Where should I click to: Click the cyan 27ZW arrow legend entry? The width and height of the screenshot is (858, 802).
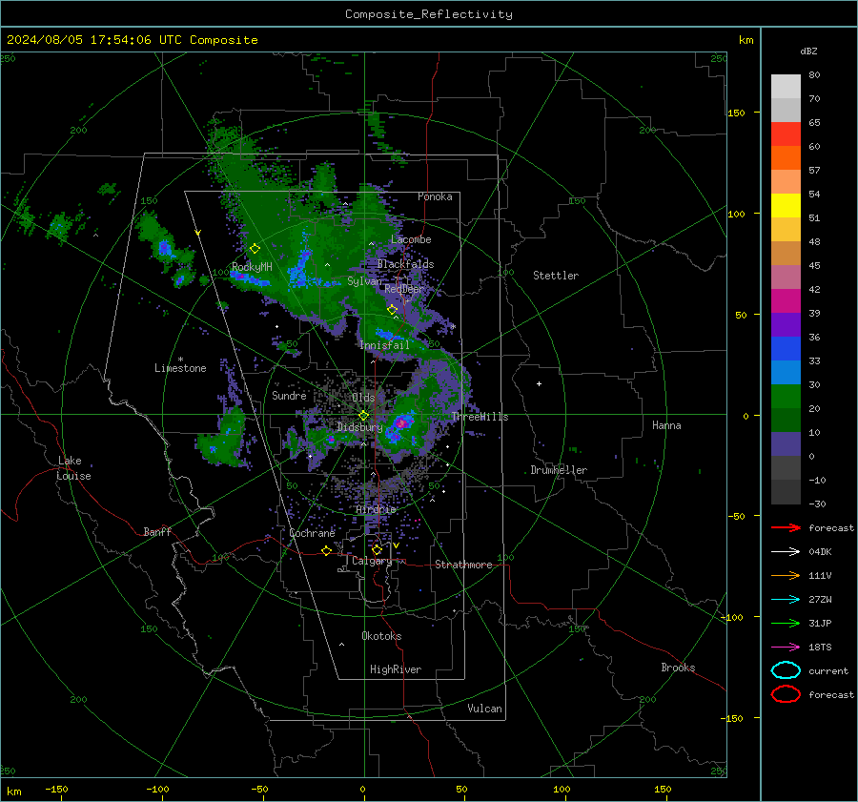[x=786, y=600]
